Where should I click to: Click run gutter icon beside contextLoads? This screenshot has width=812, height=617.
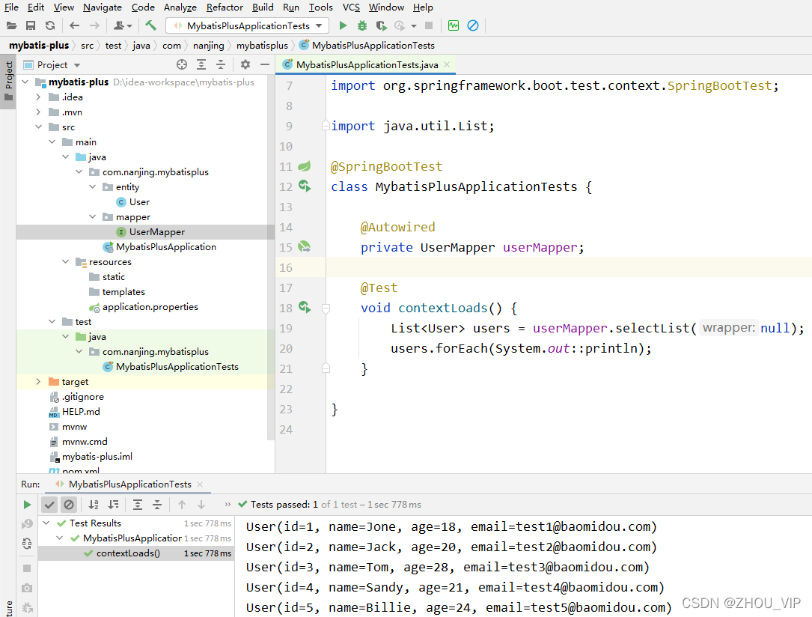tap(305, 308)
